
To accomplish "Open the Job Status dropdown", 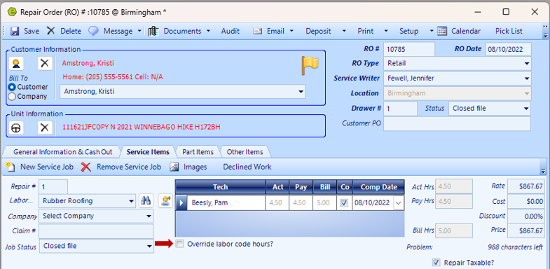I will 149,246.
